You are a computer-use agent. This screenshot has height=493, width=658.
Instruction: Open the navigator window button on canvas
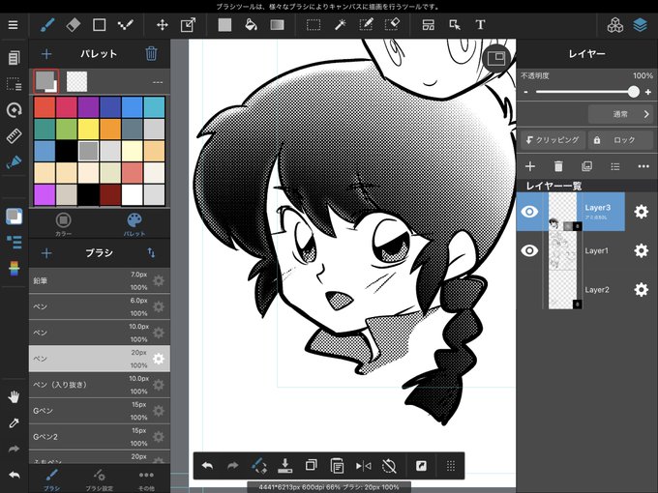[496, 58]
